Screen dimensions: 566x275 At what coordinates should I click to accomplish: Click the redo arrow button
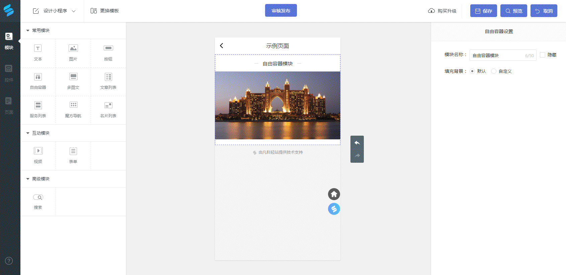click(x=357, y=156)
